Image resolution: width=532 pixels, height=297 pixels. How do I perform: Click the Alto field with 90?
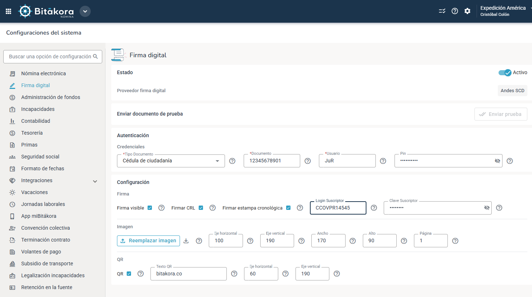point(380,240)
